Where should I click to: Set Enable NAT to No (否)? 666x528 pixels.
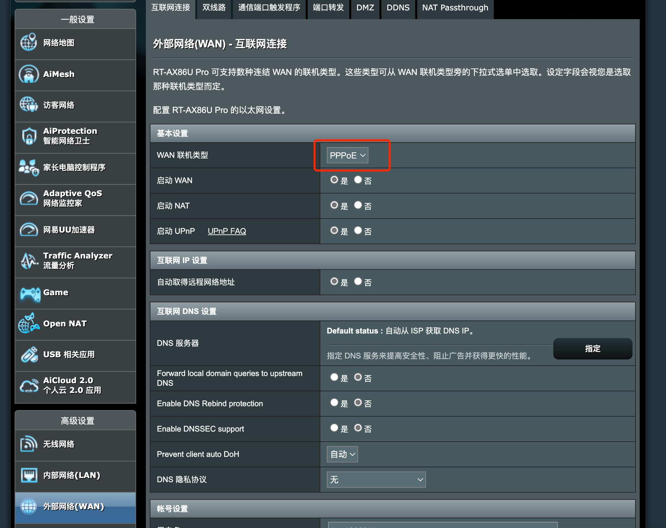tap(358, 205)
